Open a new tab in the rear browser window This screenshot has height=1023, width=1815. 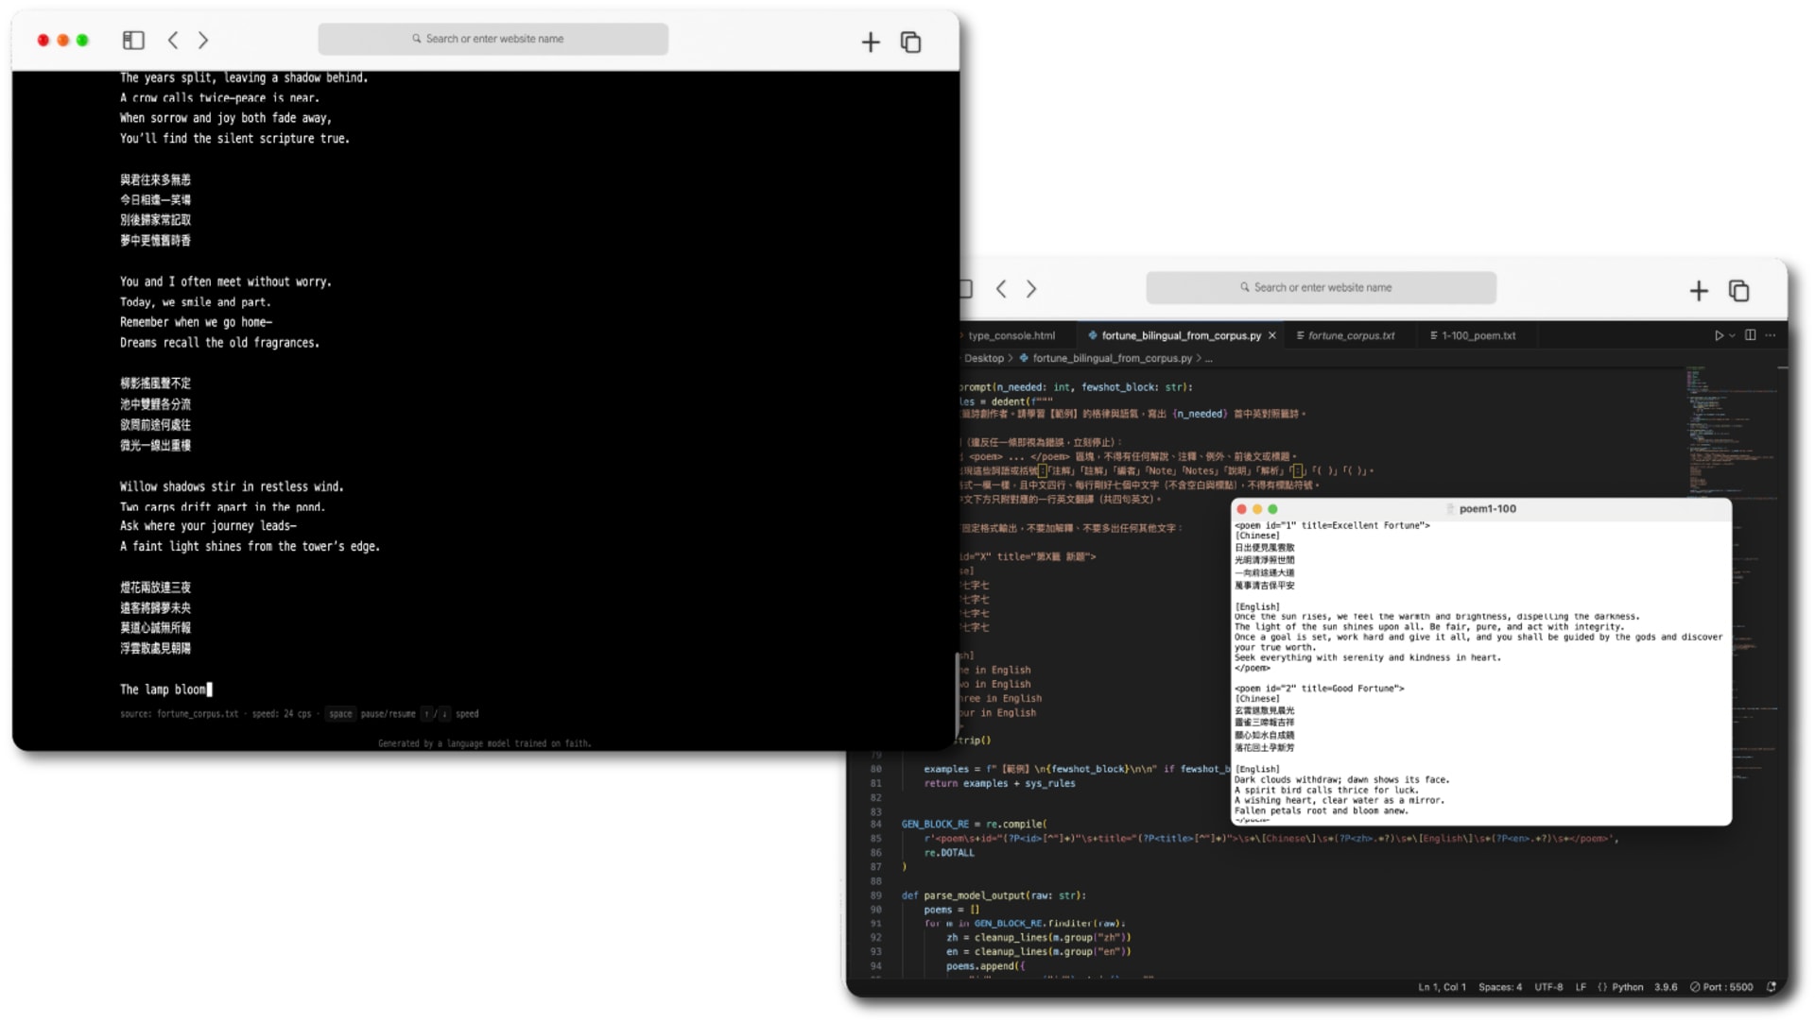click(1699, 290)
